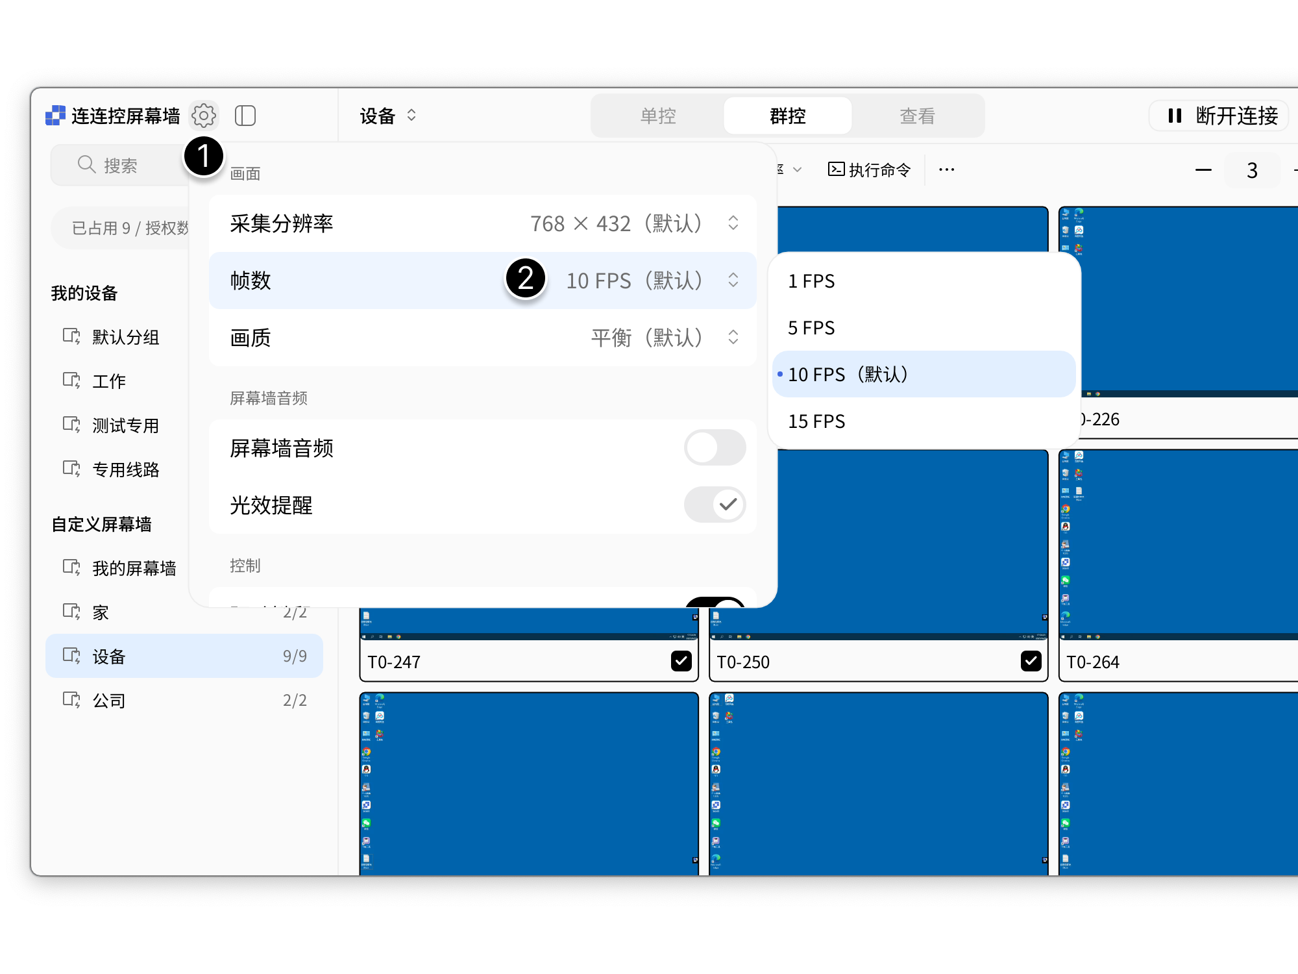Click the sidebar collapse icon beside the gear
This screenshot has width=1298, height=974.
pos(246,115)
